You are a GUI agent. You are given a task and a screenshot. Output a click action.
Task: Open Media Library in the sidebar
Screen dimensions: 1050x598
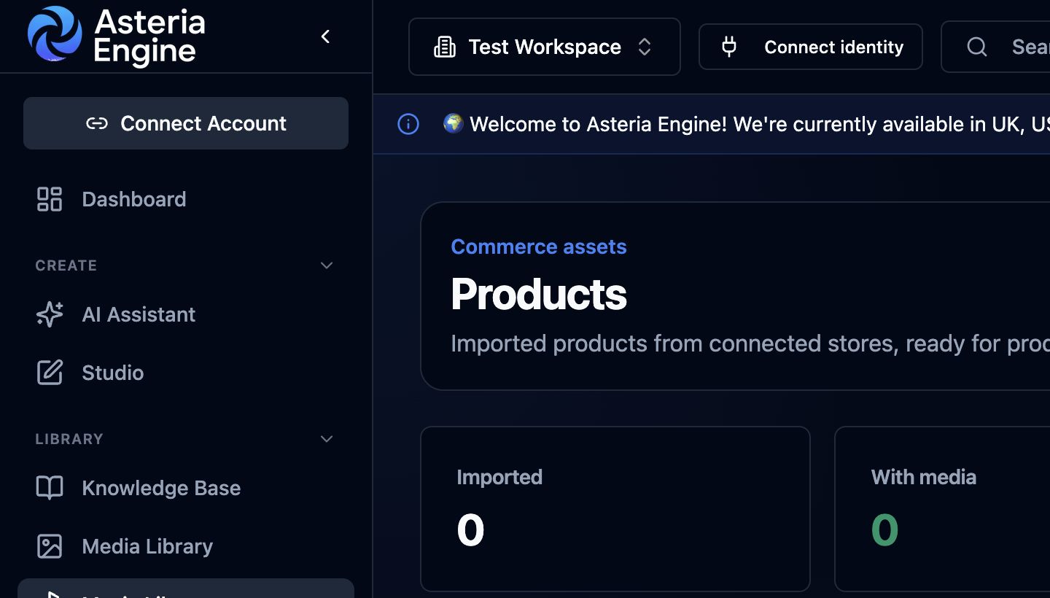point(186,546)
